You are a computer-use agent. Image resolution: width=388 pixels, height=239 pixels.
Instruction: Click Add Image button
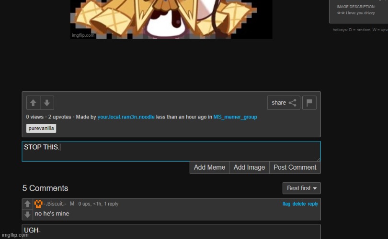point(249,167)
